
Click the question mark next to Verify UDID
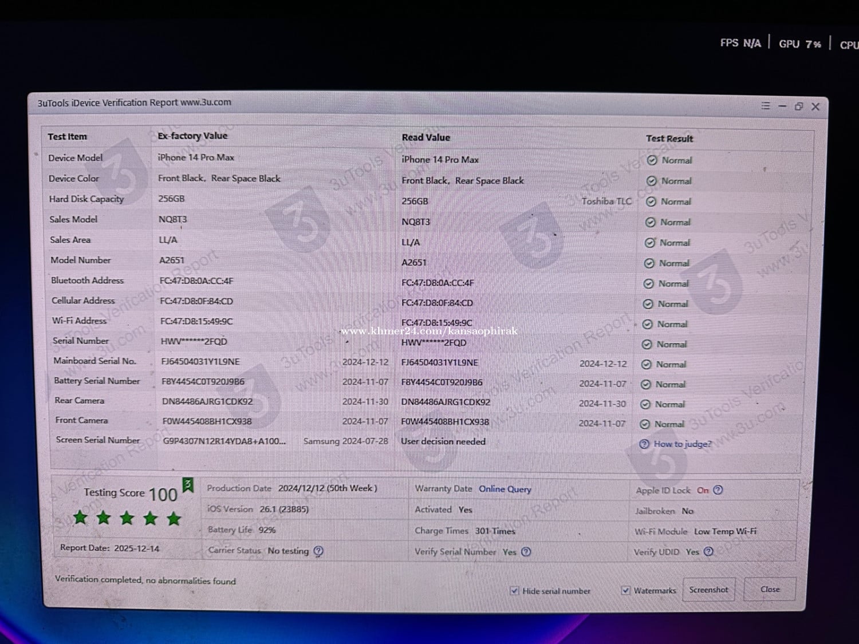coord(708,551)
